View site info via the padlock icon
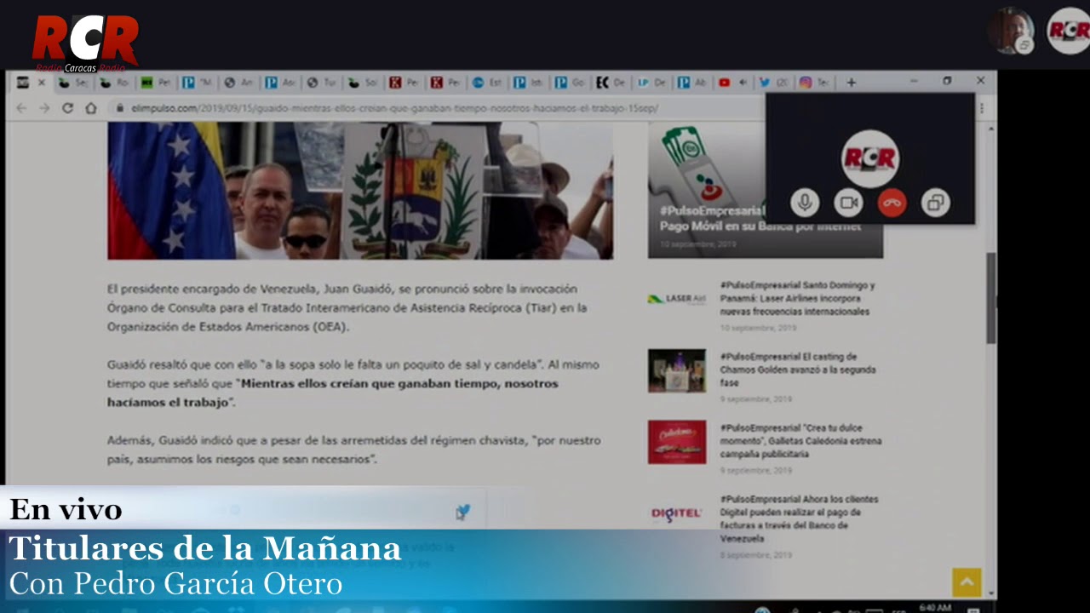Viewport: 1090px width, 613px height. pyautogui.click(x=121, y=108)
